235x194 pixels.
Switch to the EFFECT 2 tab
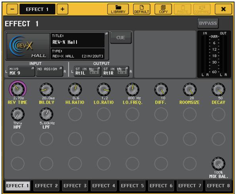tap(46, 186)
